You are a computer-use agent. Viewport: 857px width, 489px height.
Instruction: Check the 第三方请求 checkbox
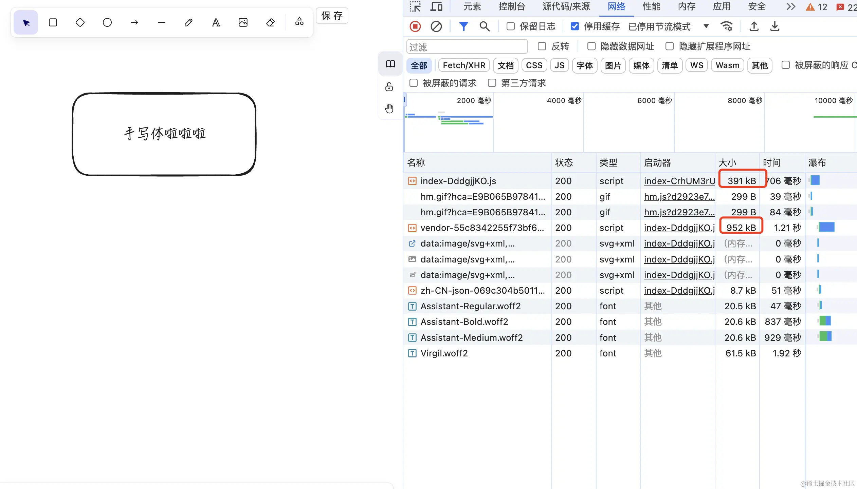tap(492, 83)
